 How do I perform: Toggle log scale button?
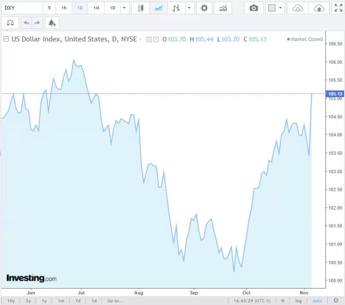coord(298,301)
